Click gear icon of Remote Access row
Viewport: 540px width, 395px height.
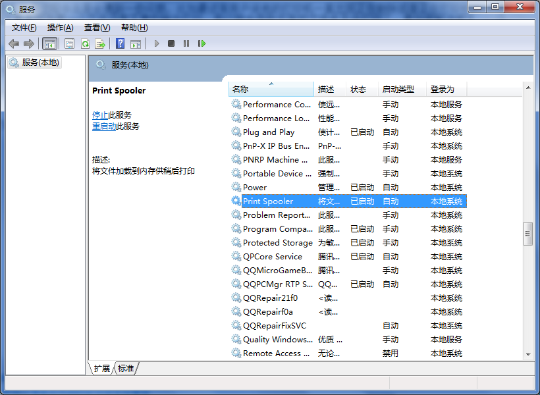click(236, 353)
